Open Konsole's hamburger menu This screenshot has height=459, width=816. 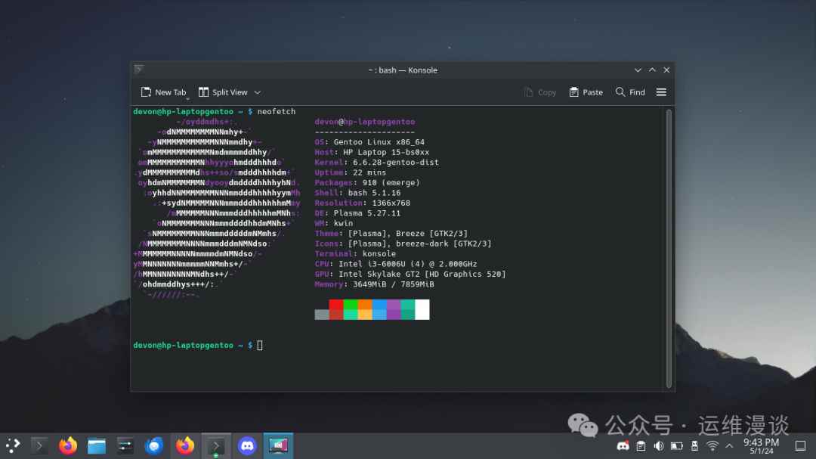pos(660,91)
